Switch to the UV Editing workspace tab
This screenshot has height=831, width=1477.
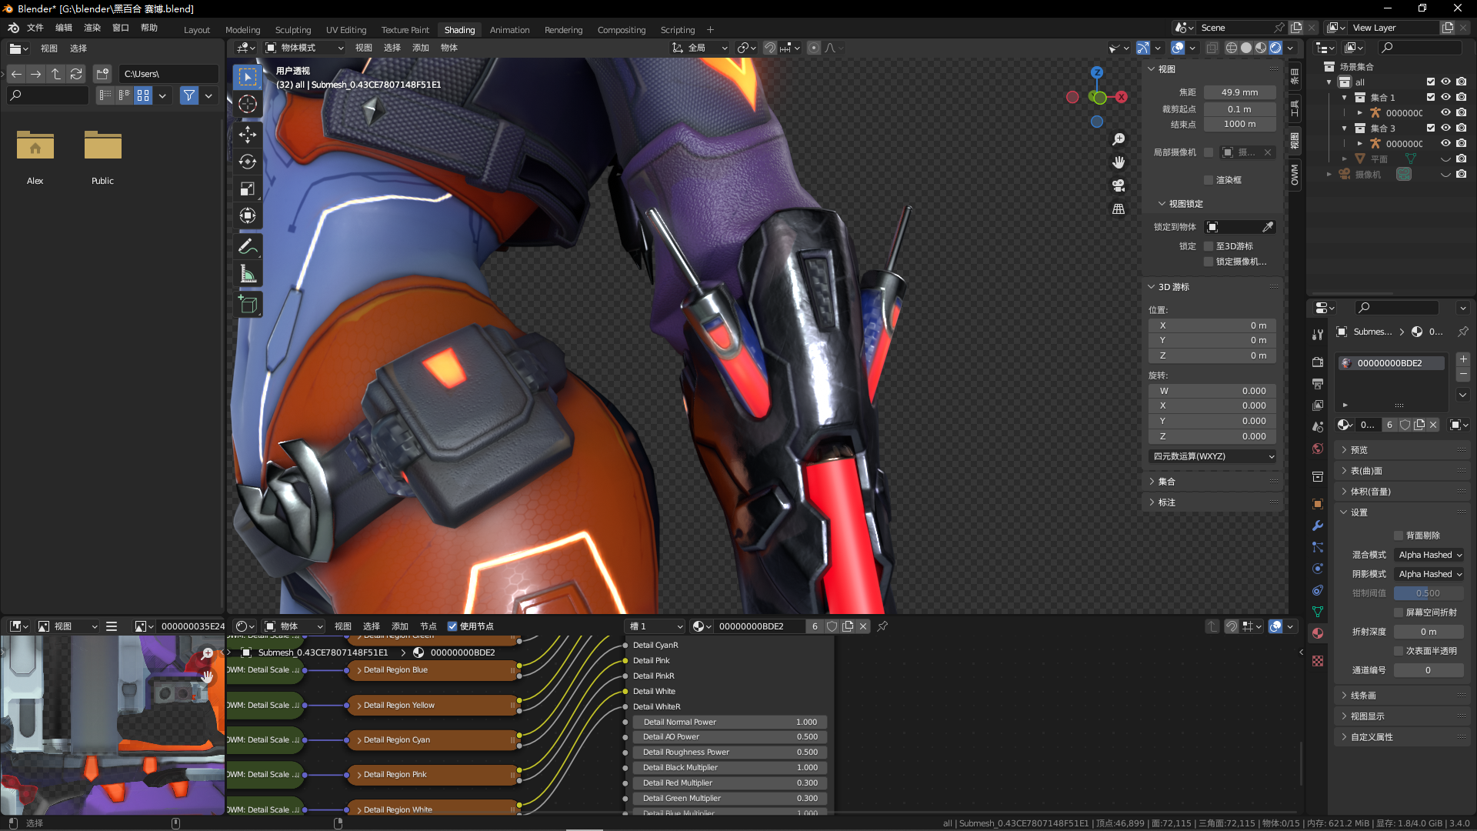(x=345, y=30)
